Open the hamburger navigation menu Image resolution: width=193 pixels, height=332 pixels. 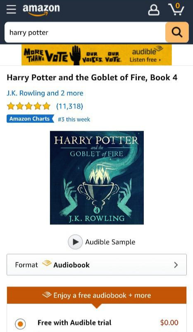pos(11,9)
